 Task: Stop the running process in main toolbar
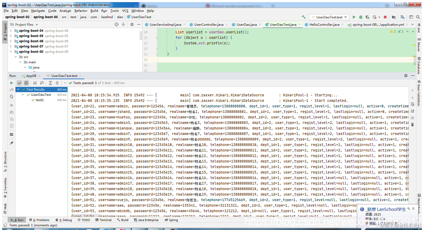point(385,17)
